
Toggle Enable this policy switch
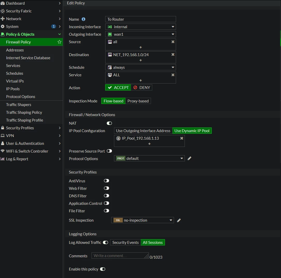coord(103,269)
